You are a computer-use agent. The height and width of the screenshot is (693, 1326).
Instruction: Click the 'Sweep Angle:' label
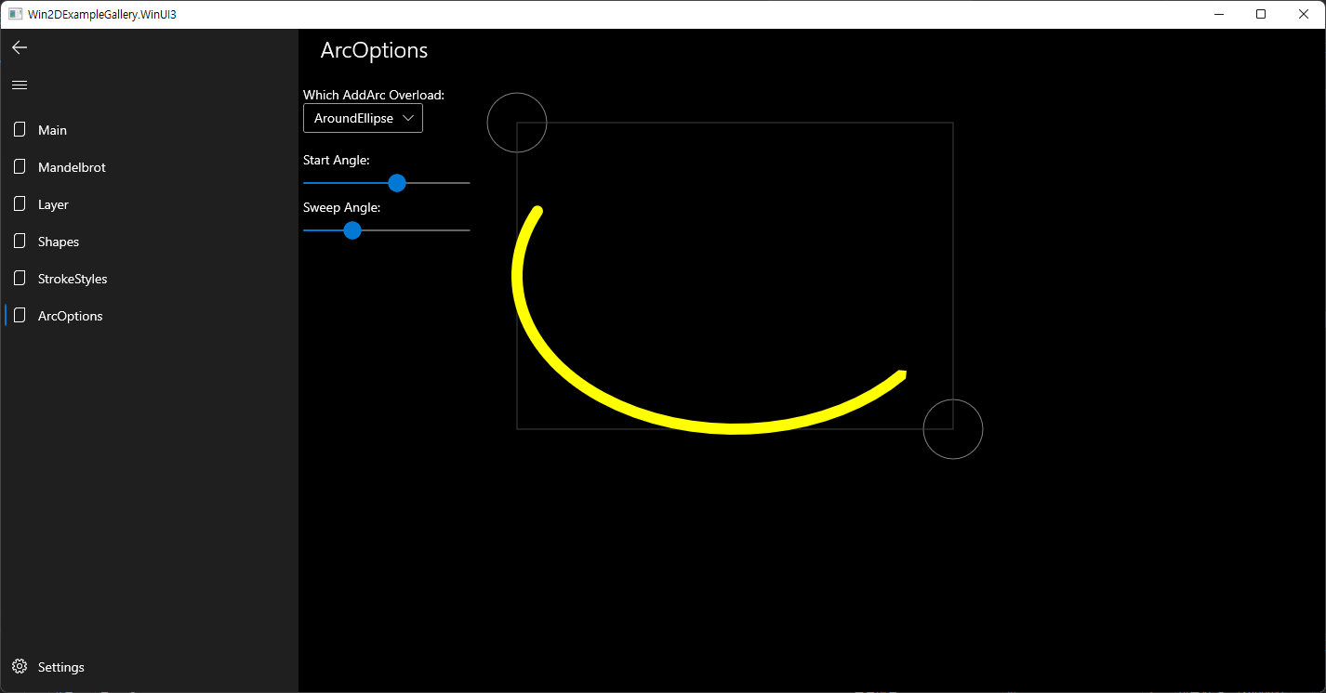pos(341,207)
